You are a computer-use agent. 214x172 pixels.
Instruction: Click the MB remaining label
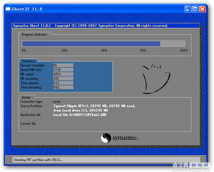pyautogui.click(x=29, y=78)
